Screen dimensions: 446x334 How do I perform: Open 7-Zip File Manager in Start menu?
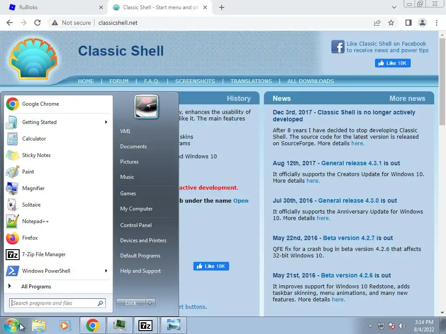click(58, 254)
